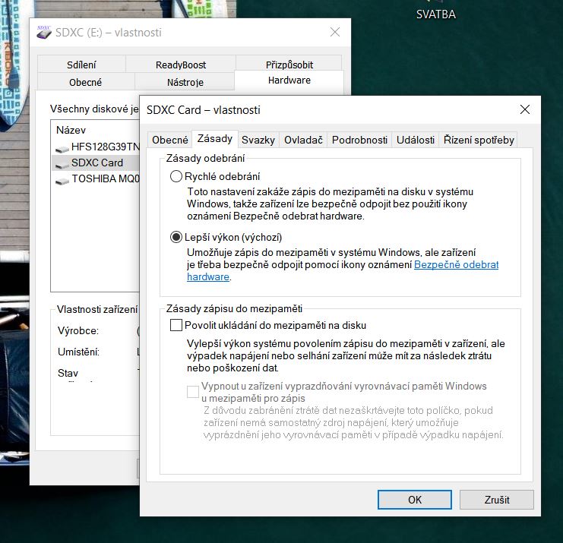Select HFS128G39TN drive in disk list

[96, 147]
